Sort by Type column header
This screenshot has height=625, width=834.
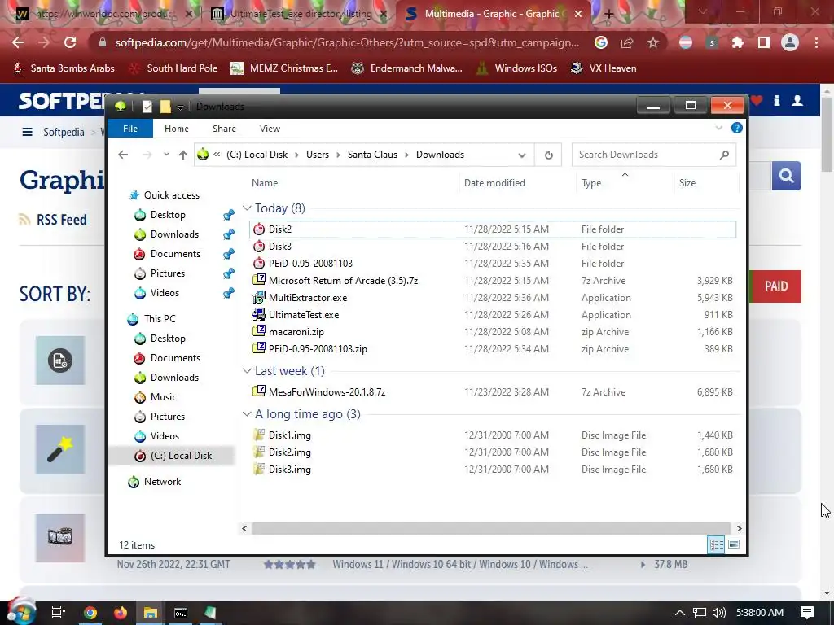pos(625,183)
